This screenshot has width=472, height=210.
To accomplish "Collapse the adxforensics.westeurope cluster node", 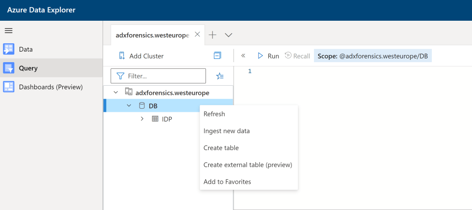I will [x=115, y=93].
